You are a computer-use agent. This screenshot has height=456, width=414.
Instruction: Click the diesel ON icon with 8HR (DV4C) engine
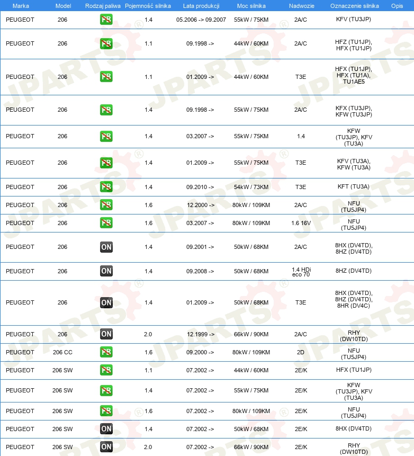(x=106, y=303)
